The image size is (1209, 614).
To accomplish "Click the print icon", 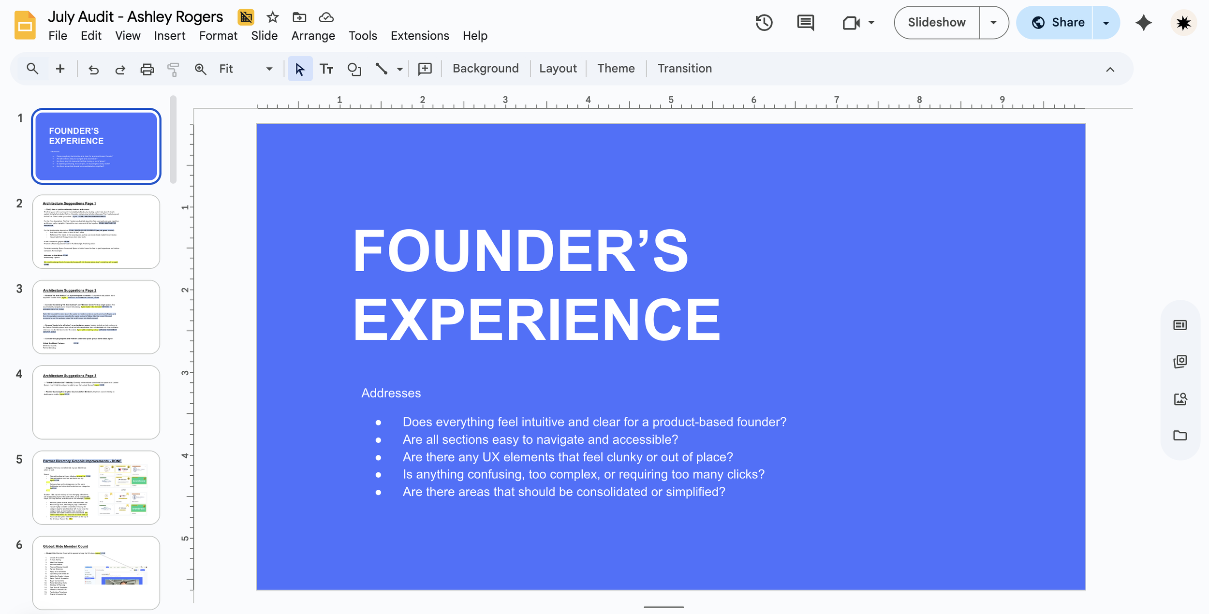I will [147, 69].
